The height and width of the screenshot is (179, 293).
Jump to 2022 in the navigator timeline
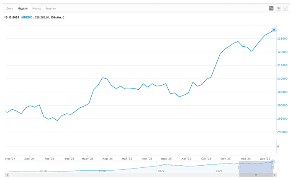point(161,171)
